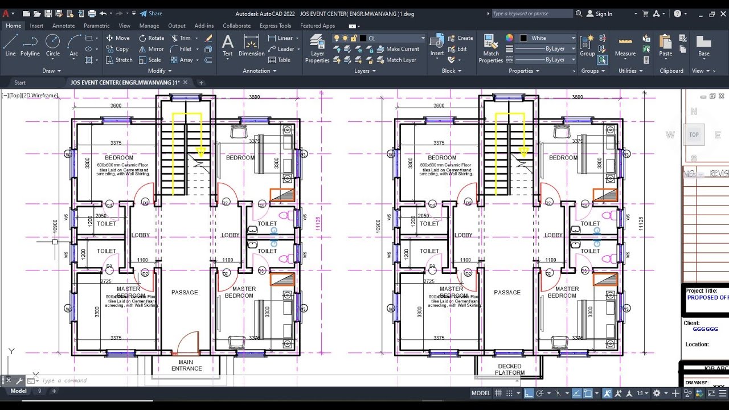Toggle 2D object snap in status bar
Image resolution: width=729 pixels, height=410 pixels.
coord(588,393)
